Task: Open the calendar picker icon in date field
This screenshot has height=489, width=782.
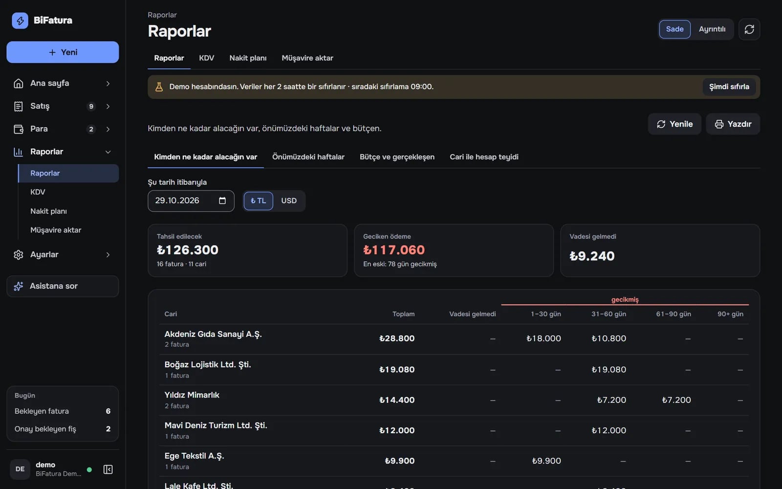Action: pyautogui.click(x=222, y=200)
